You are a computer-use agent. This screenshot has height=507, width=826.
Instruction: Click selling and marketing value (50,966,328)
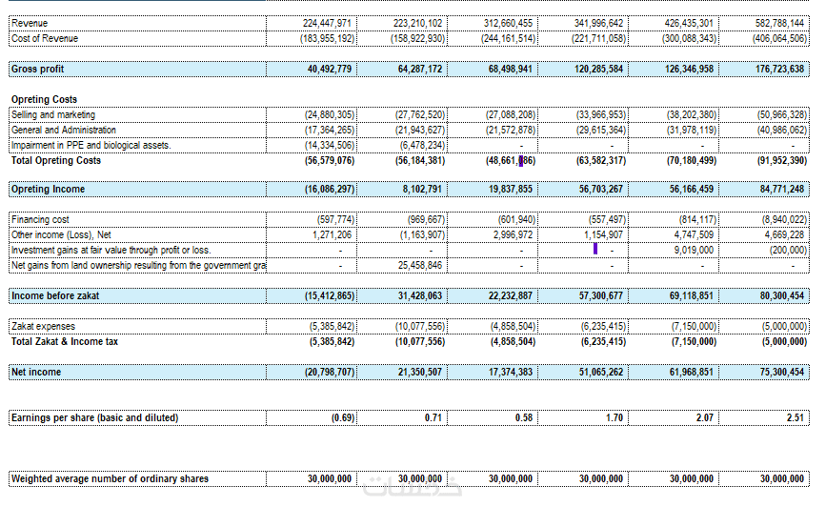point(782,115)
